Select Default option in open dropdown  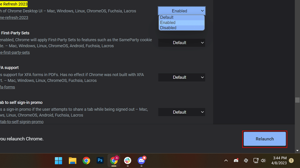click(x=181, y=17)
